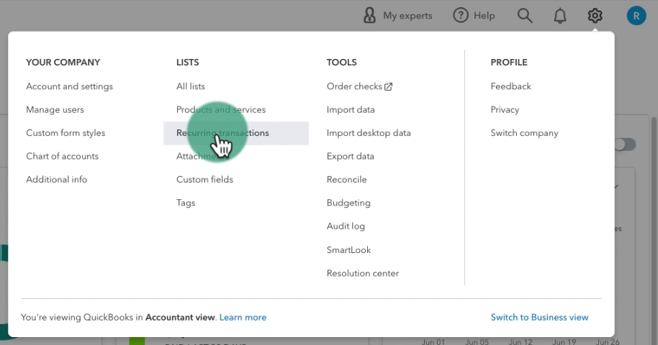Image resolution: width=658 pixels, height=345 pixels.
Task: Open the My experts person icon
Action: (x=369, y=16)
